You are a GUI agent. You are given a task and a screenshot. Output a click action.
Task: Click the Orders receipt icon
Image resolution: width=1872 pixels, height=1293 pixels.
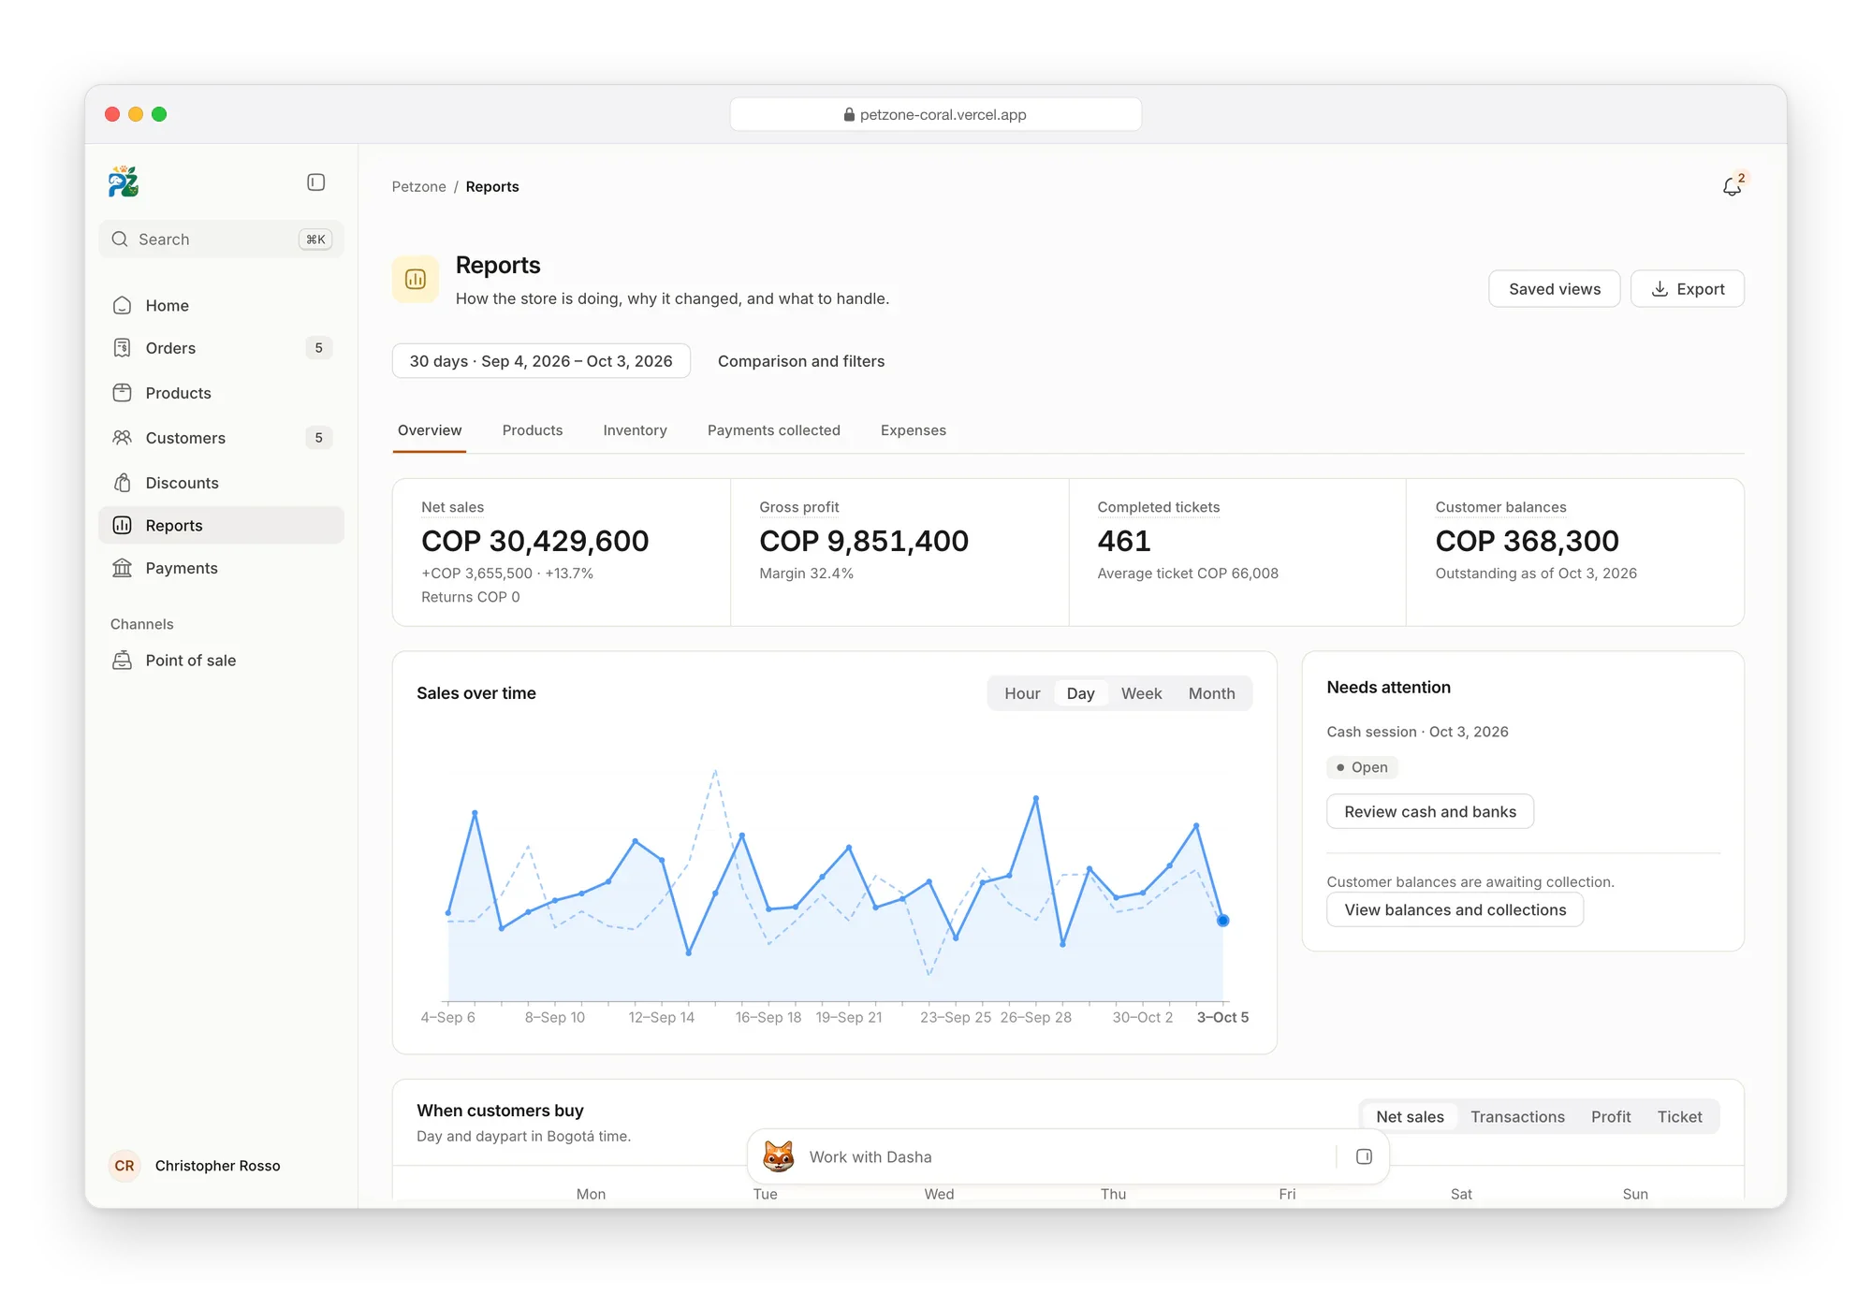tap(122, 348)
